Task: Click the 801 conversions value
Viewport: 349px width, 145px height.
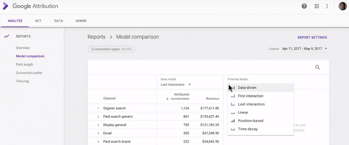Action: (186, 117)
